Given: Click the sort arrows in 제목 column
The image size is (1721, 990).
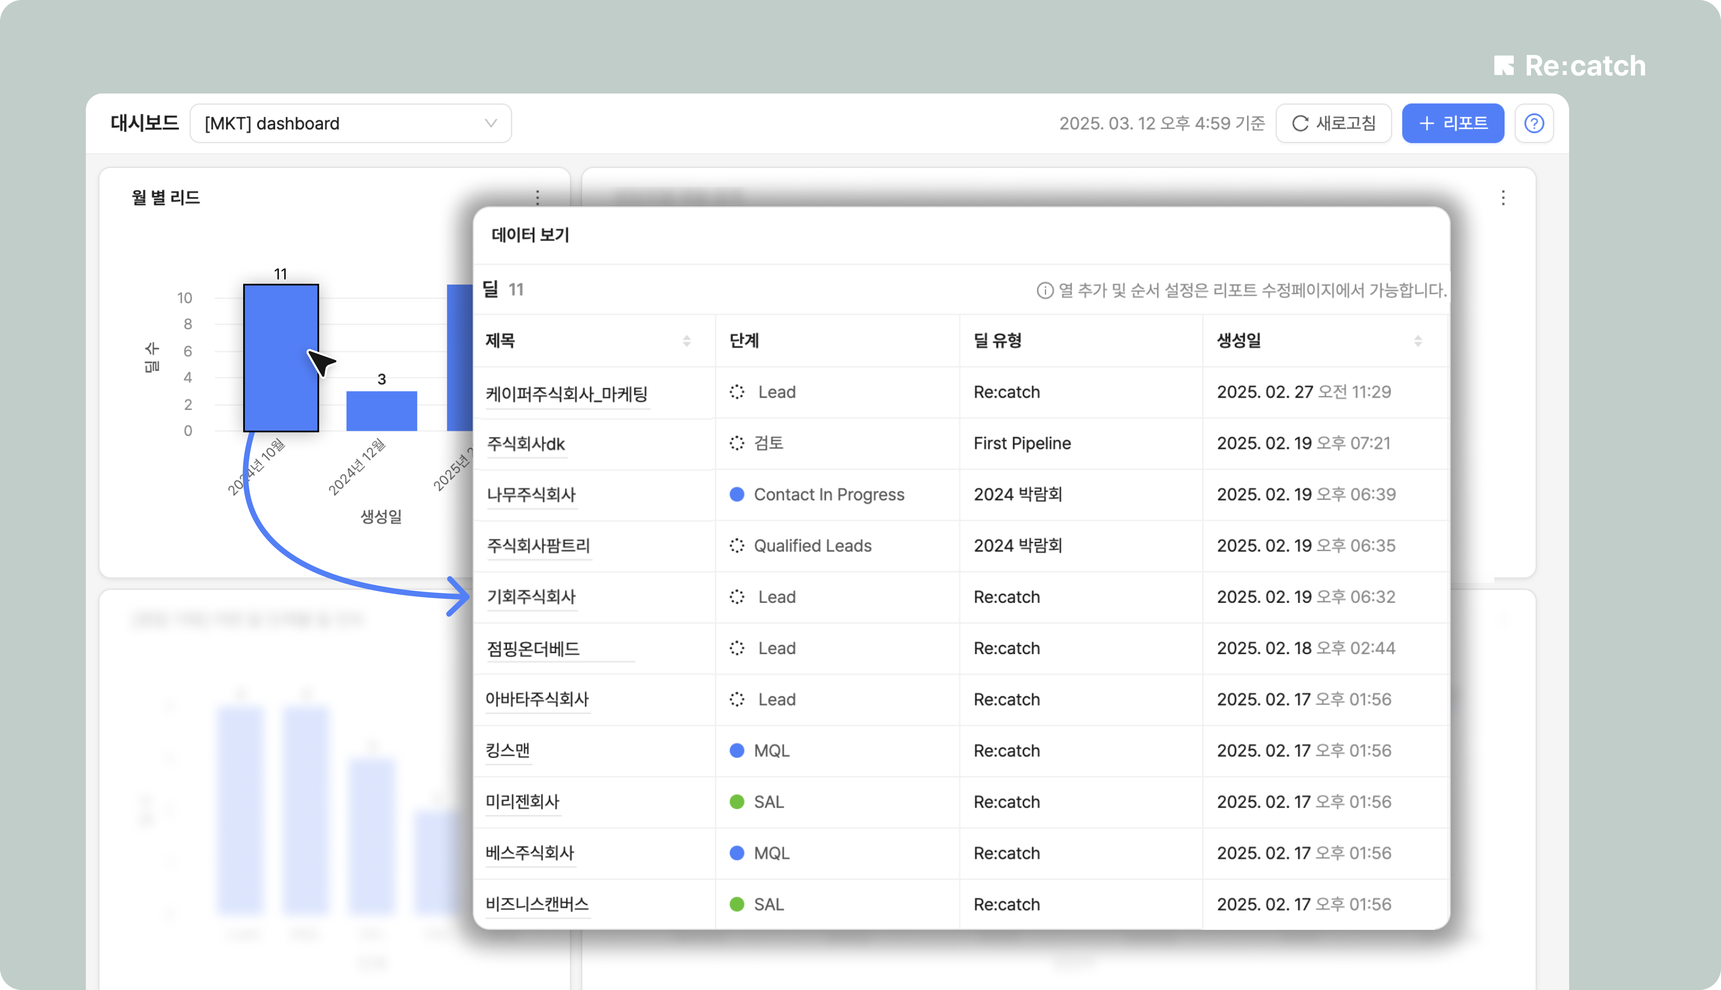Looking at the screenshot, I should [686, 341].
